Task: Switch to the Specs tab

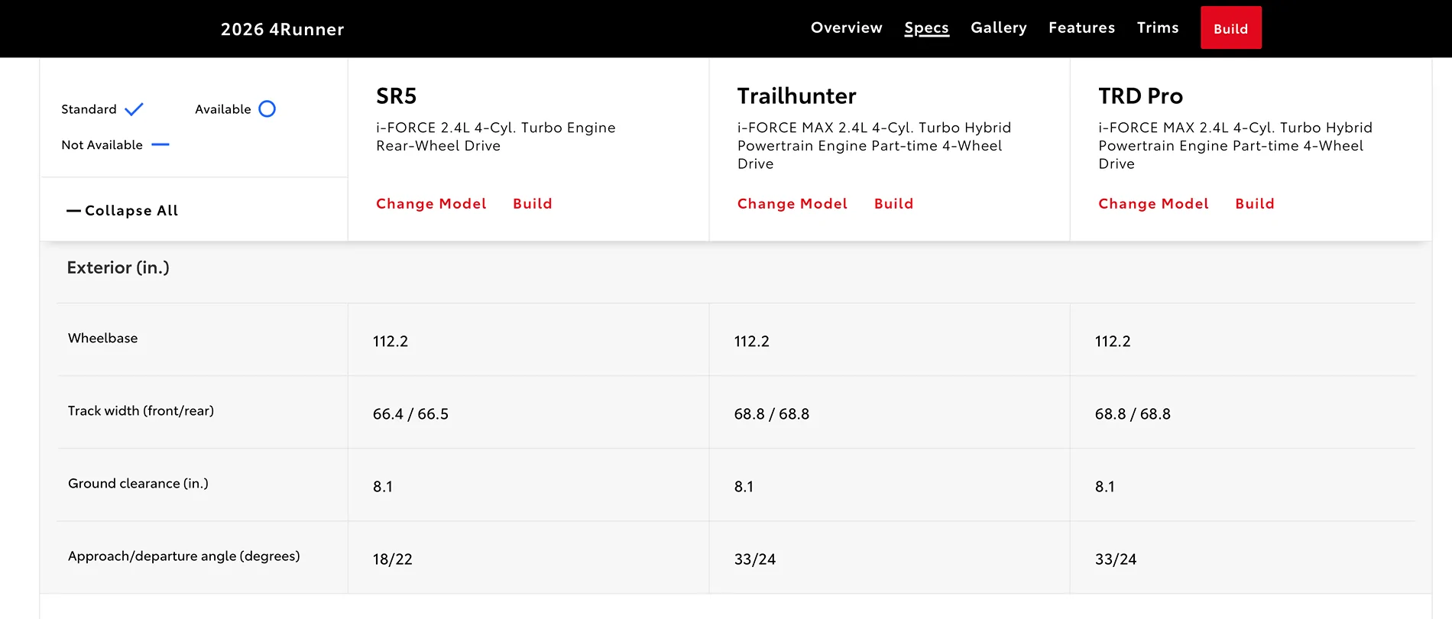Action: point(926,28)
